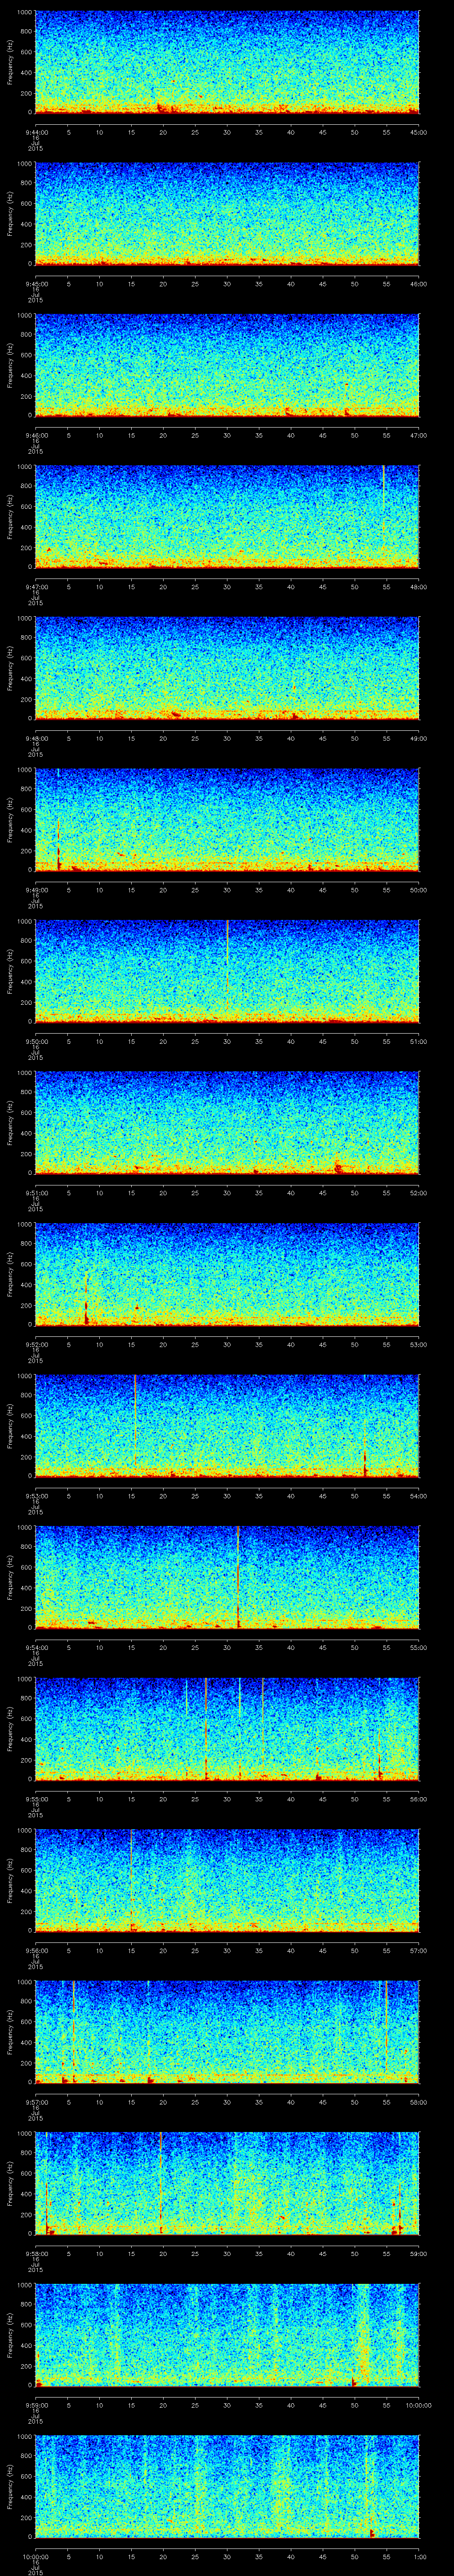Viewport: 454px width, 2576px height.
Task: Select the 9:52:00 start time label
Action: pyautogui.click(x=36, y=1345)
